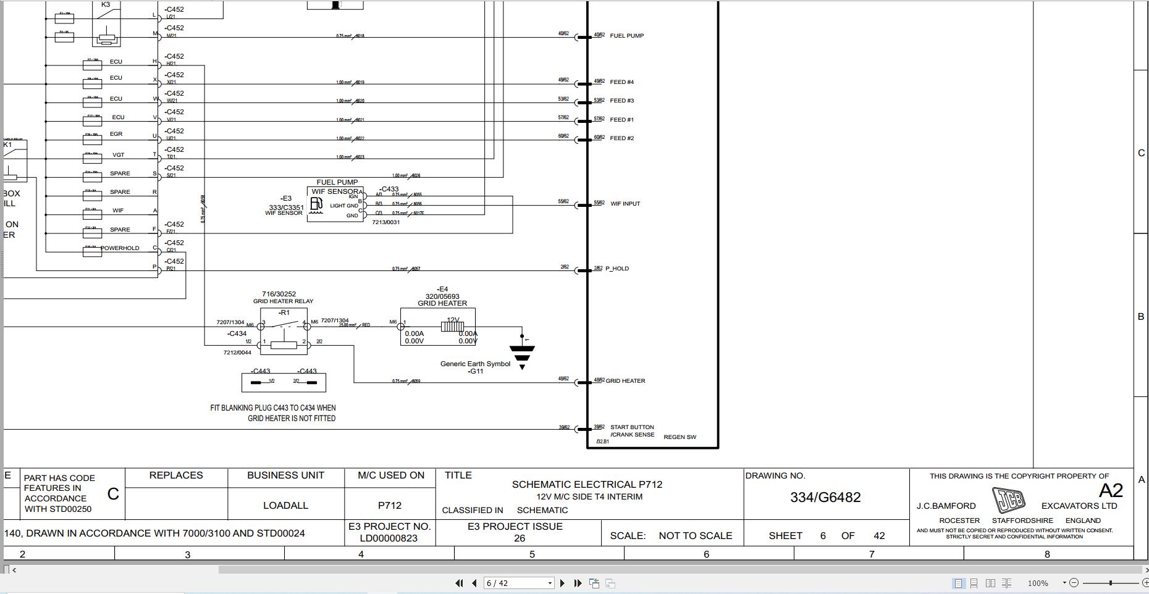Click the LOADALL business unit cell
The width and height of the screenshot is (1149, 594).
pos(285,505)
